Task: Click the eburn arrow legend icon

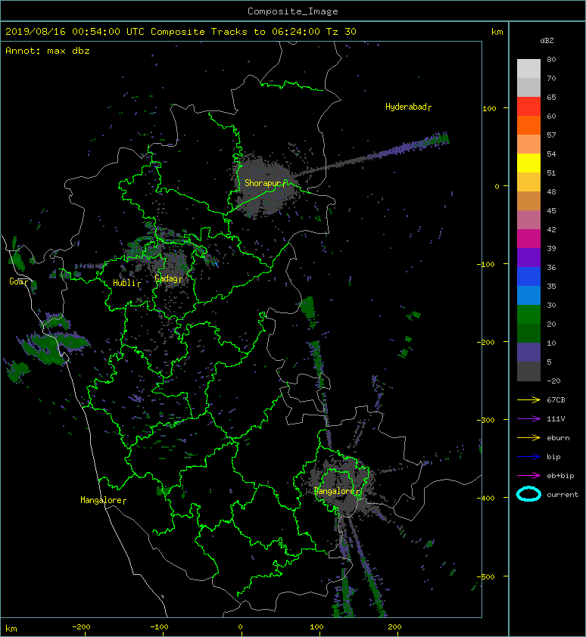Action: 528,437
